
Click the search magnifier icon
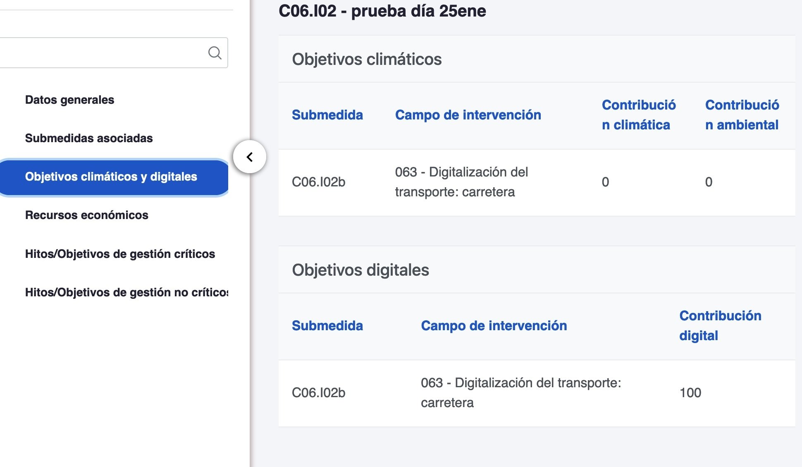[215, 53]
